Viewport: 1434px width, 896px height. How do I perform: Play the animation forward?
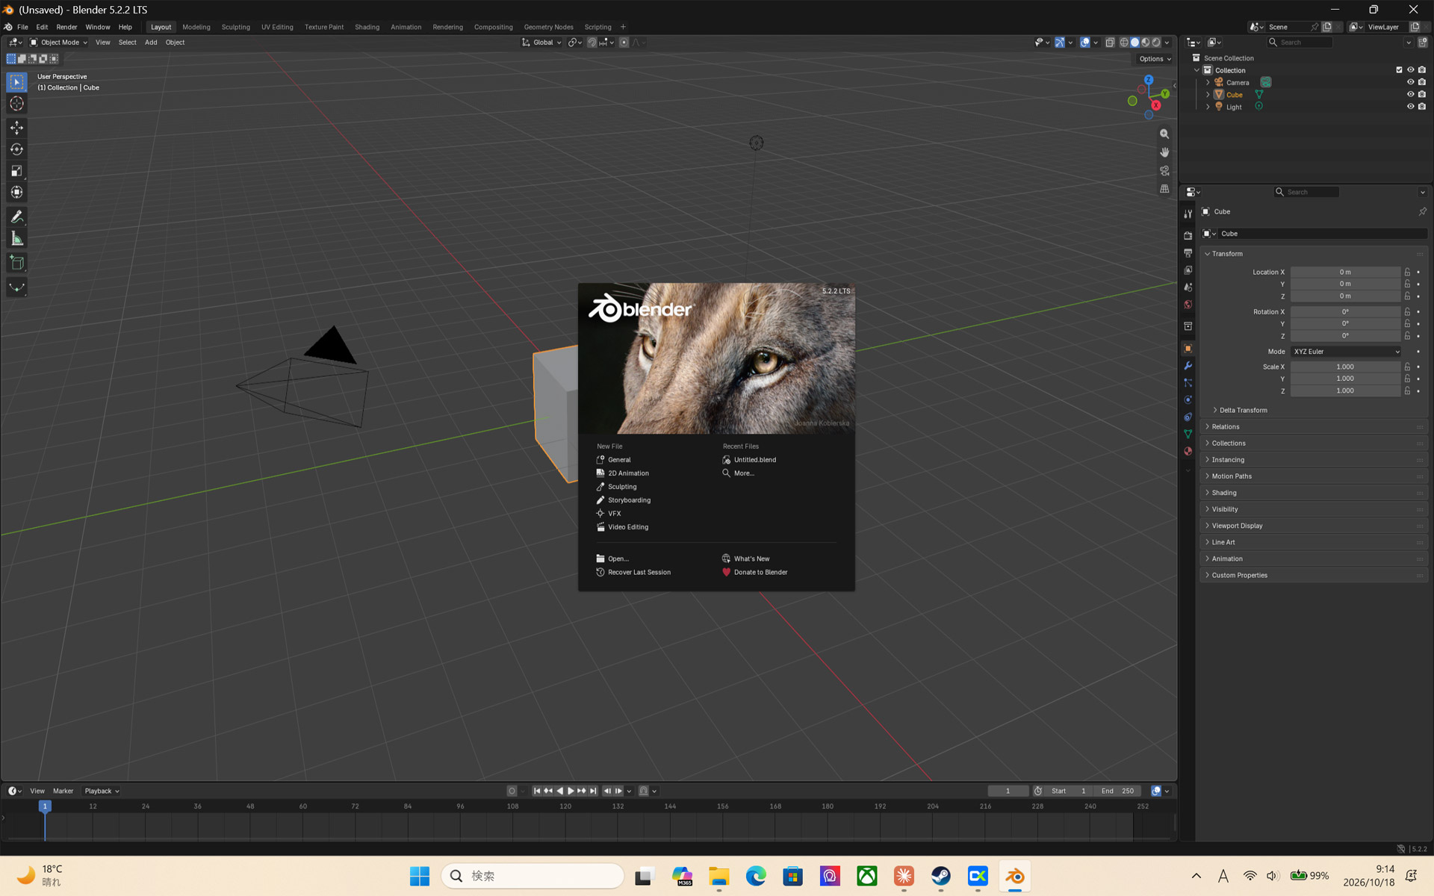click(571, 791)
